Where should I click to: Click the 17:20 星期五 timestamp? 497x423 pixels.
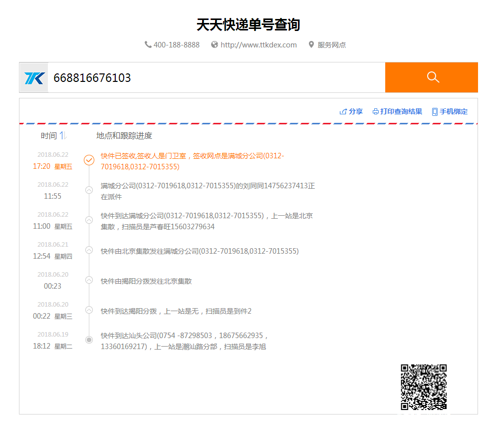tap(52, 166)
